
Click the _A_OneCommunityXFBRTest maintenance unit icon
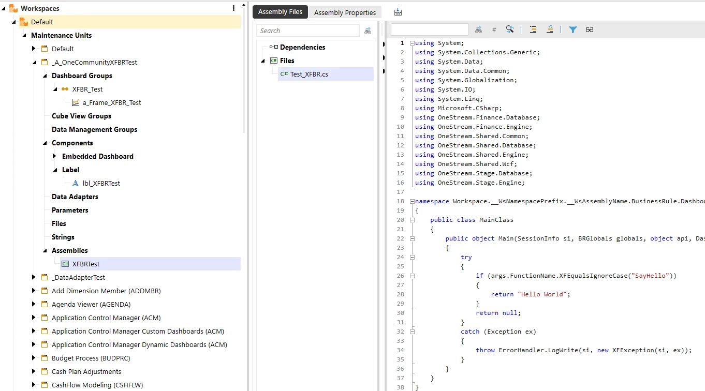45,62
